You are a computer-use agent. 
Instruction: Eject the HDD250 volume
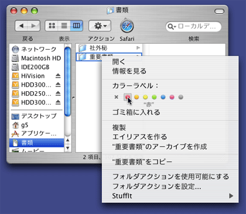coord(58,94)
